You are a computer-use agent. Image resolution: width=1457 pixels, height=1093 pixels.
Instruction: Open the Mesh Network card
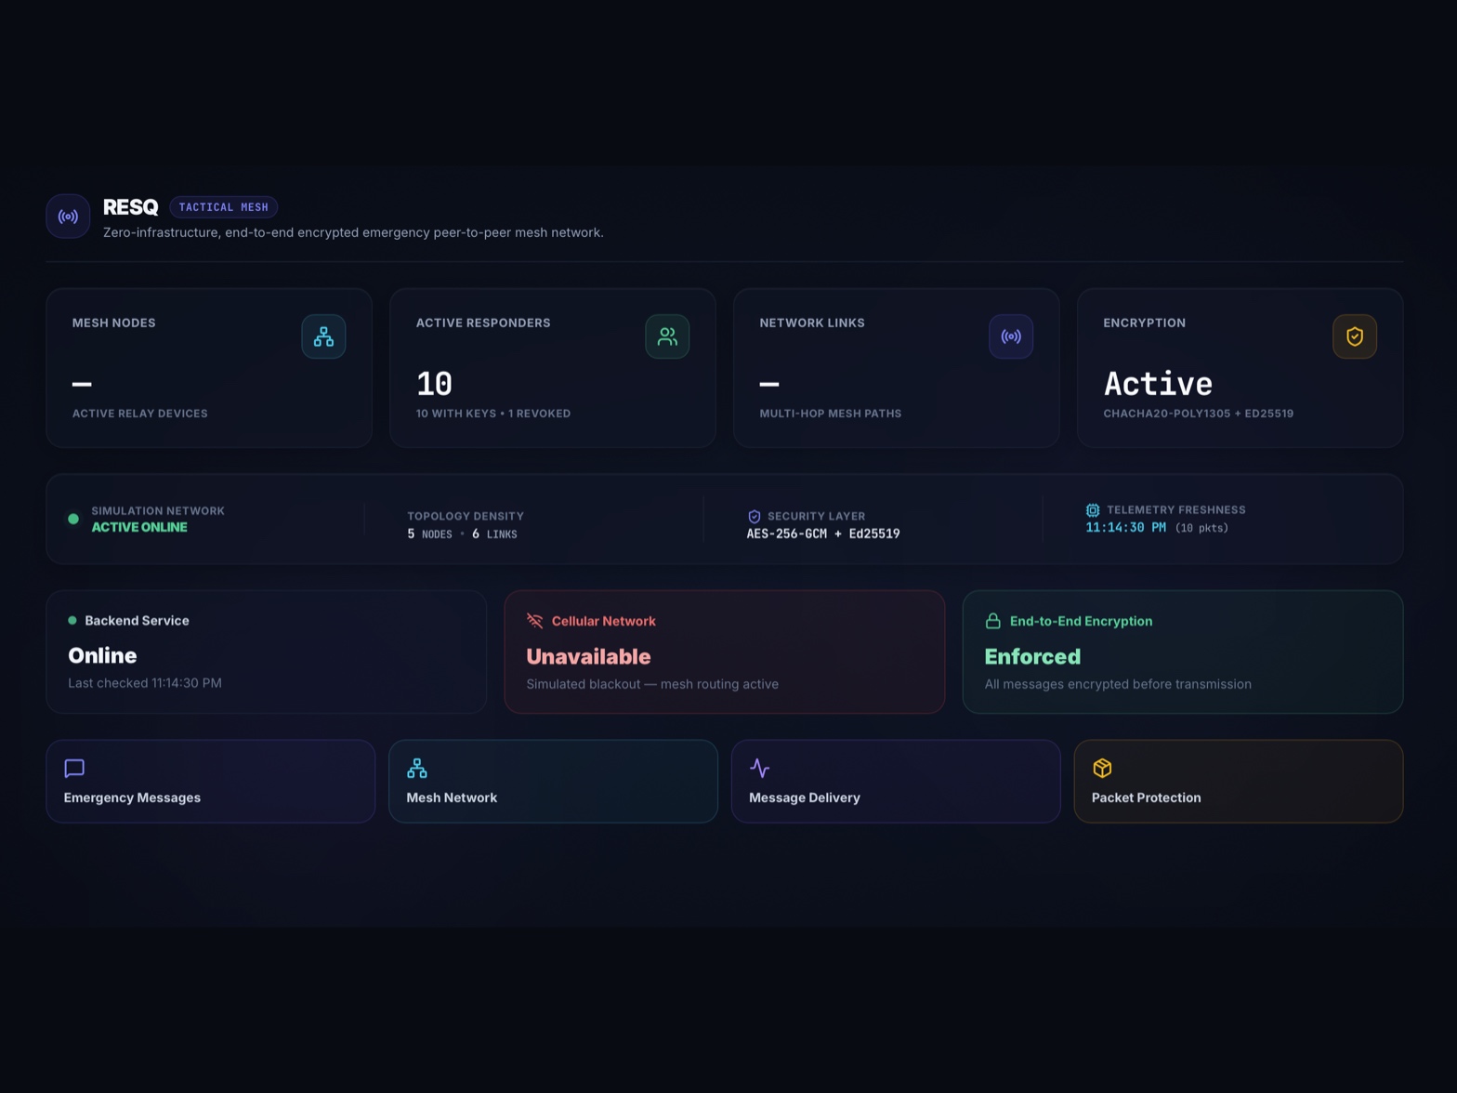[553, 782]
